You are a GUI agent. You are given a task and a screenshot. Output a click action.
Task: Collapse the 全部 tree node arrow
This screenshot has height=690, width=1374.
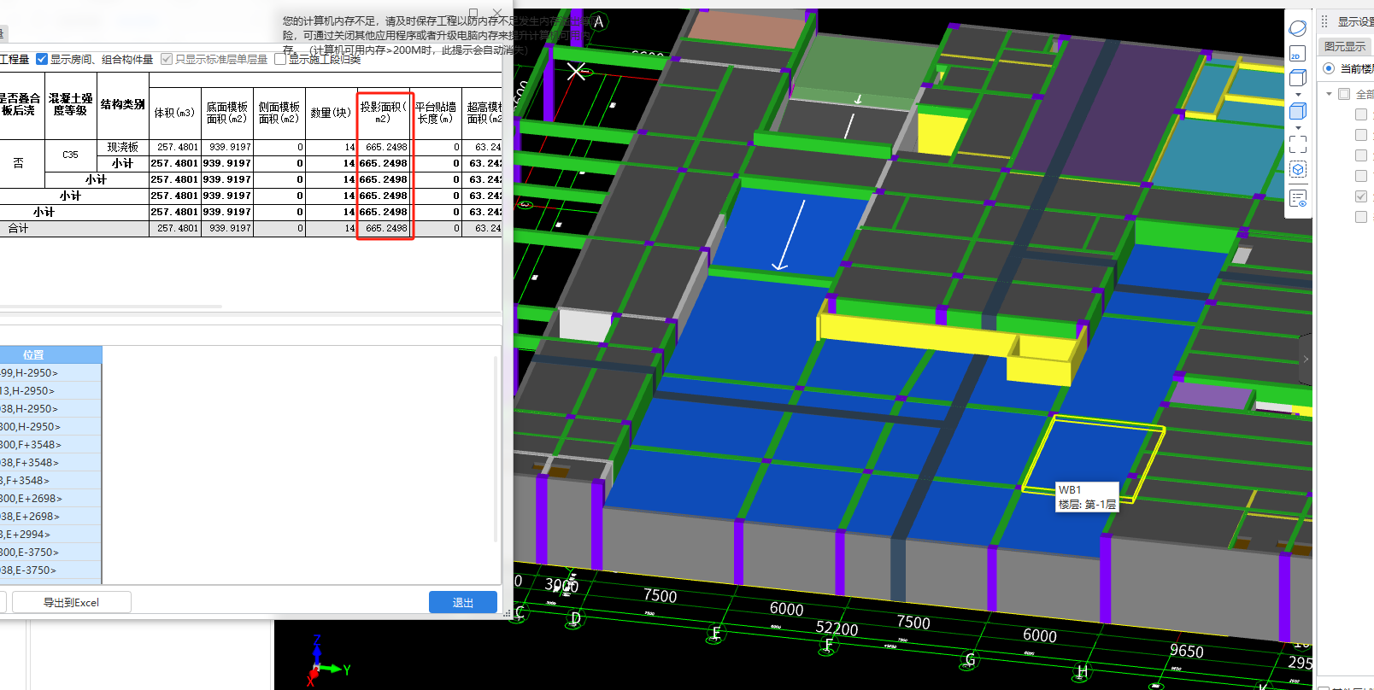[x=1329, y=94]
